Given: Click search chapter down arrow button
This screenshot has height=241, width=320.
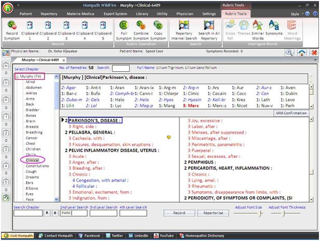Looking at the screenshot, I should coord(47,213).
